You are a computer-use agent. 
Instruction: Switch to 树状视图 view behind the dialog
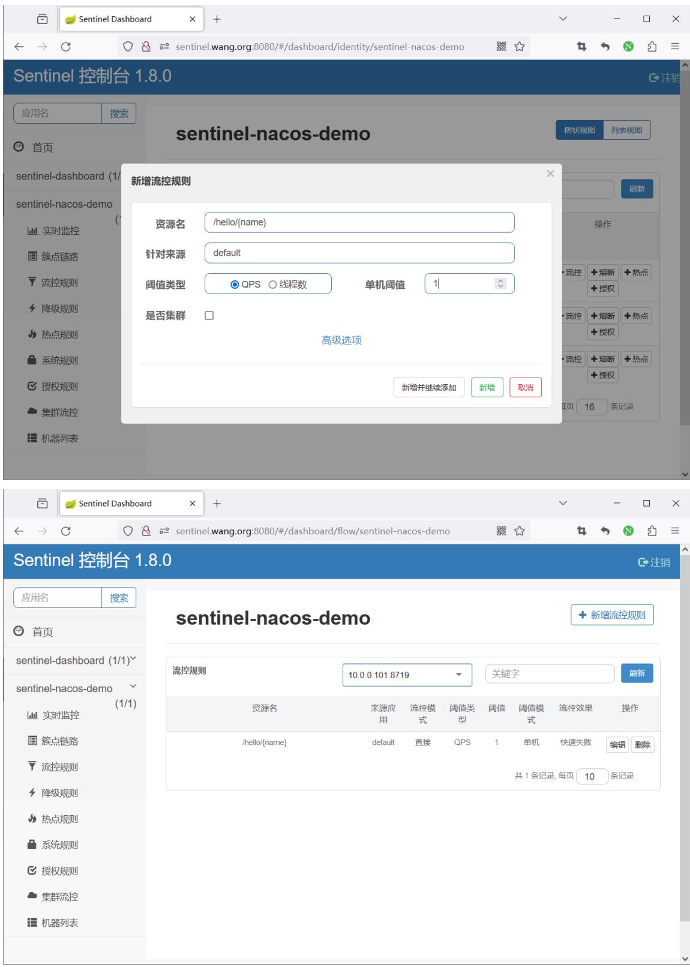(579, 130)
